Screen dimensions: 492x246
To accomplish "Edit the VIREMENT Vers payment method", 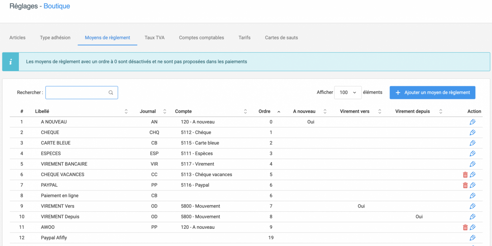I will tap(472, 206).
